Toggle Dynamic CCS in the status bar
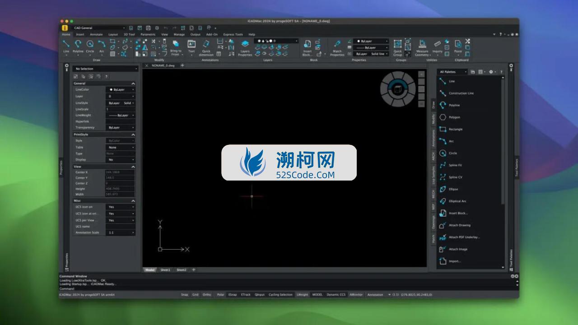578x325 pixels. pos(336,295)
